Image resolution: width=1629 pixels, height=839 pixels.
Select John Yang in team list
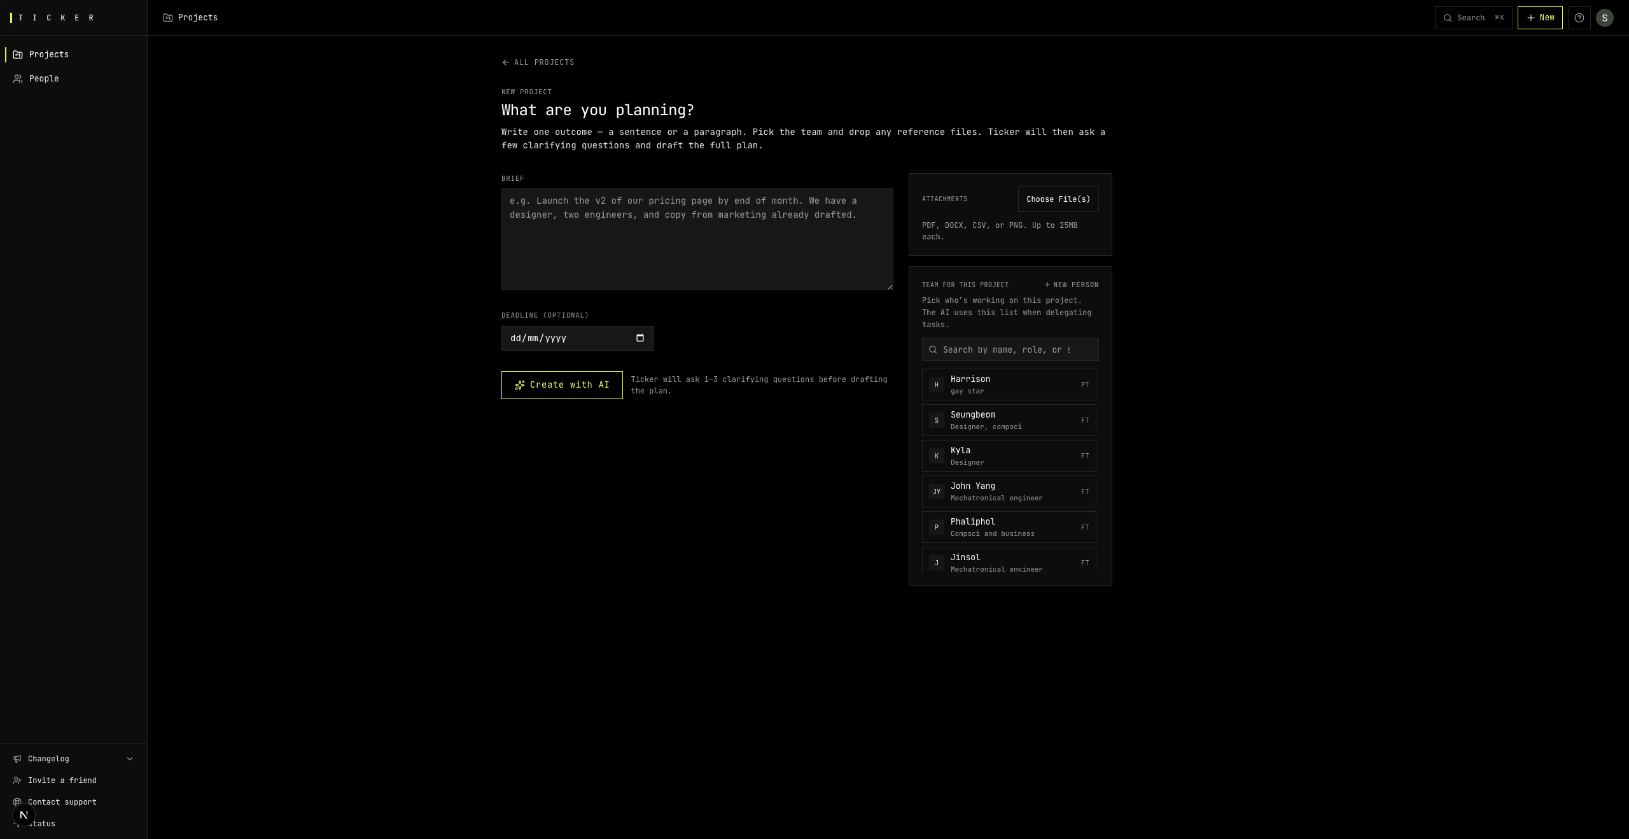tap(1009, 491)
